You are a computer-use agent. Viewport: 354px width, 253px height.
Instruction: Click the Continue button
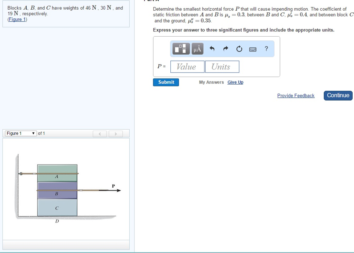point(338,95)
